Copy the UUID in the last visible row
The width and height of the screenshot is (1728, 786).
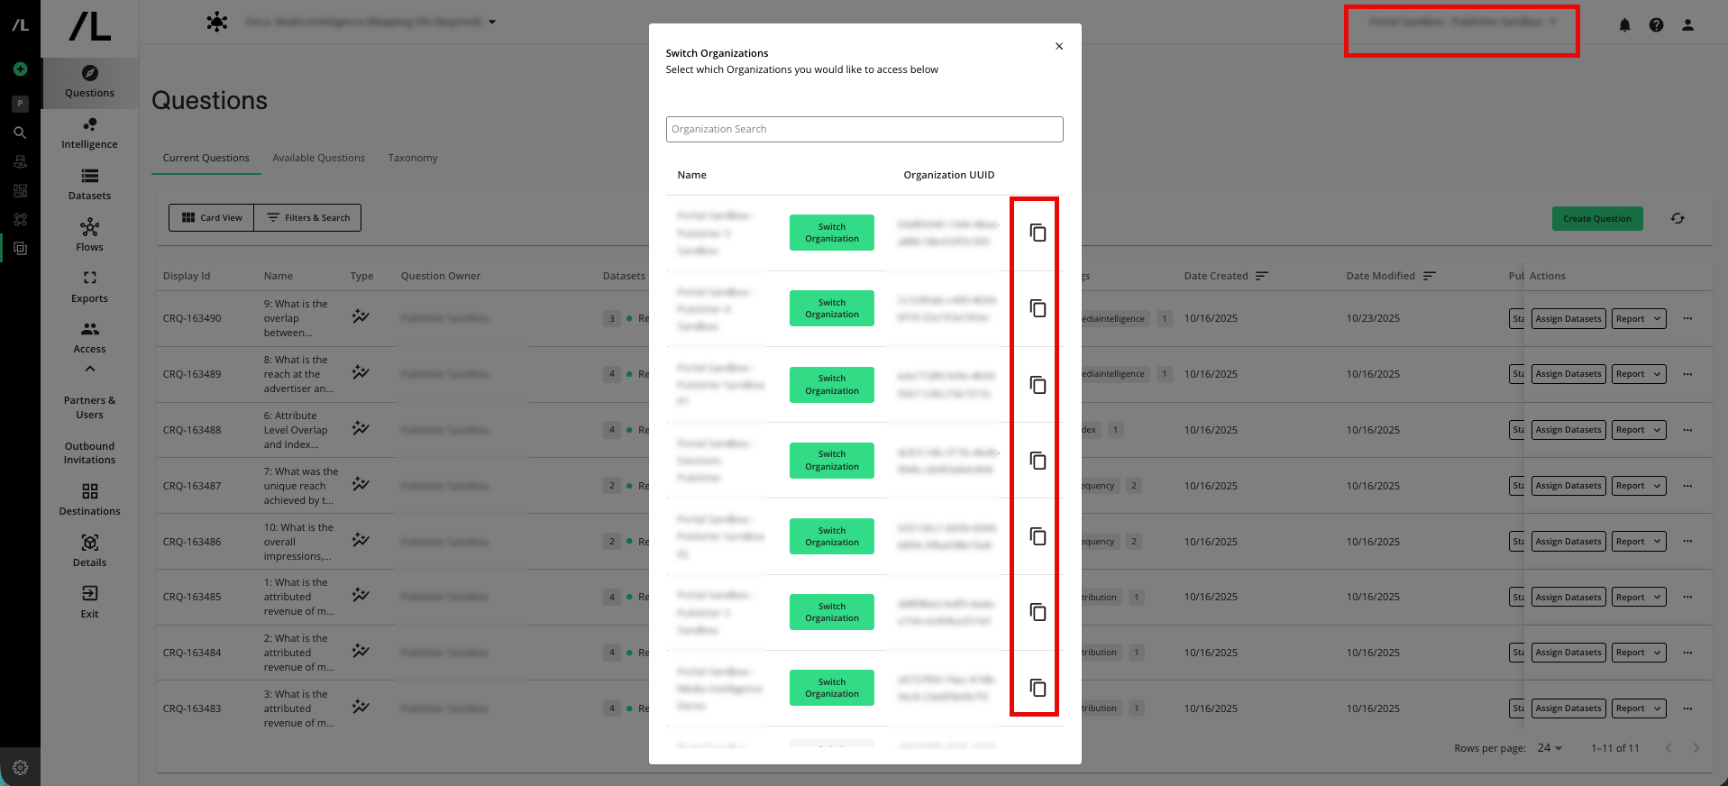(x=1038, y=688)
